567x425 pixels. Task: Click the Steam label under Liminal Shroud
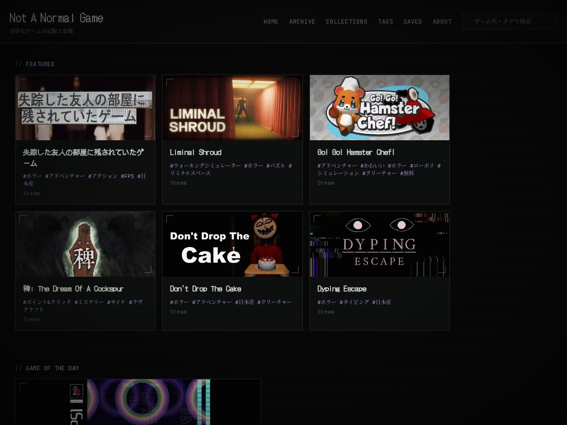178,183
